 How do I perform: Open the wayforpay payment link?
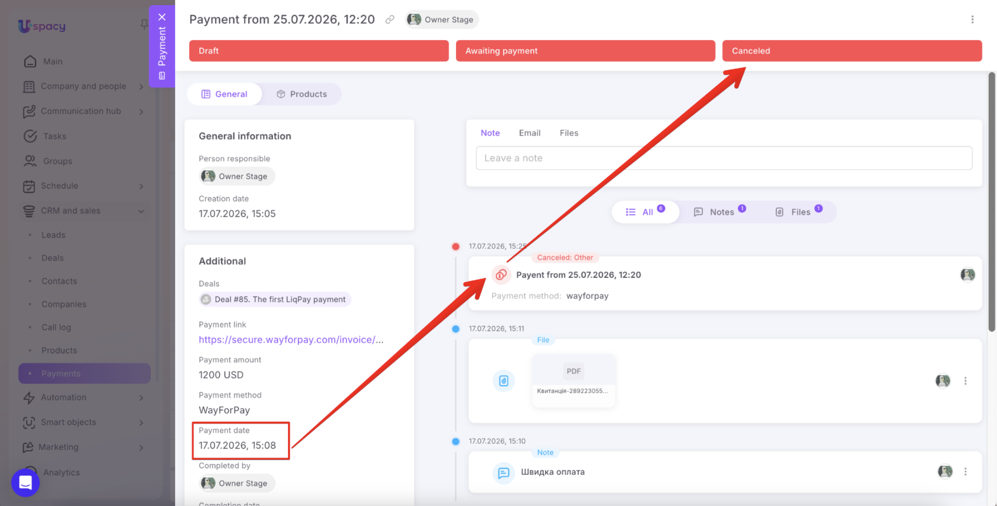coord(291,339)
